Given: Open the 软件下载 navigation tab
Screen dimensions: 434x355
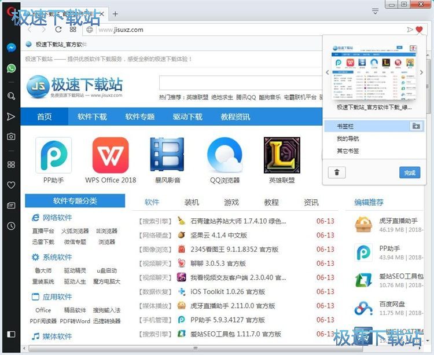Looking at the screenshot, I should click(x=92, y=116).
